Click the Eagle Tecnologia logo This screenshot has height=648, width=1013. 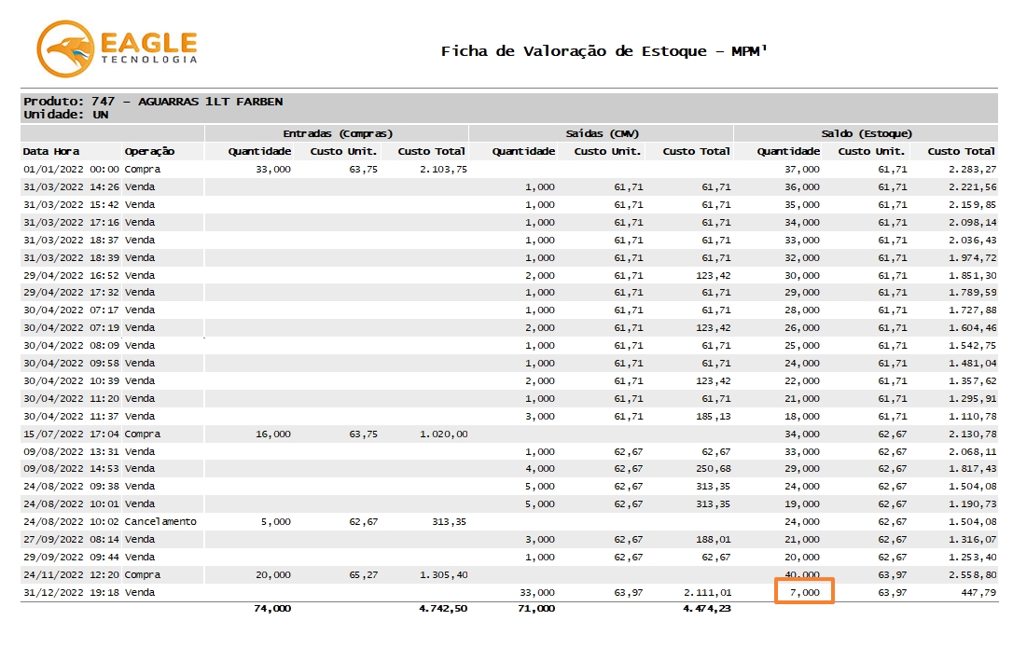click(x=117, y=50)
